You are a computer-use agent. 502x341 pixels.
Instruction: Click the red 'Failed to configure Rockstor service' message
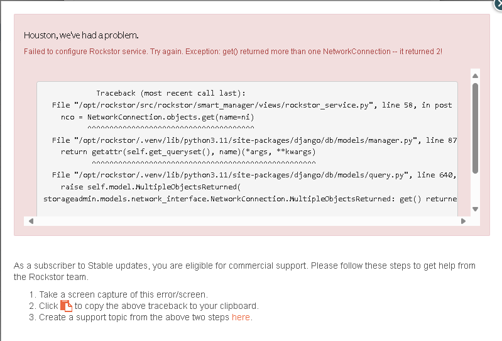[232, 51]
